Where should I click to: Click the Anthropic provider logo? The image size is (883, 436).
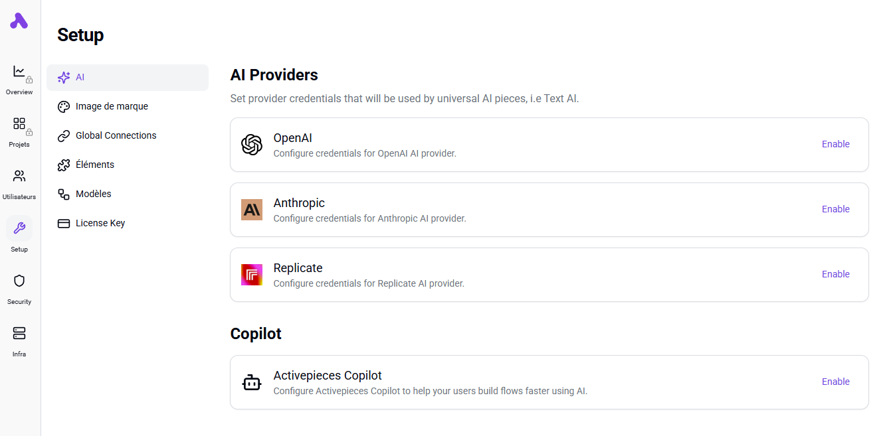coord(252,210)
